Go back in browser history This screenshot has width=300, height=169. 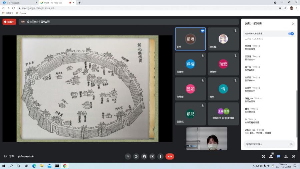click(3, 8)
